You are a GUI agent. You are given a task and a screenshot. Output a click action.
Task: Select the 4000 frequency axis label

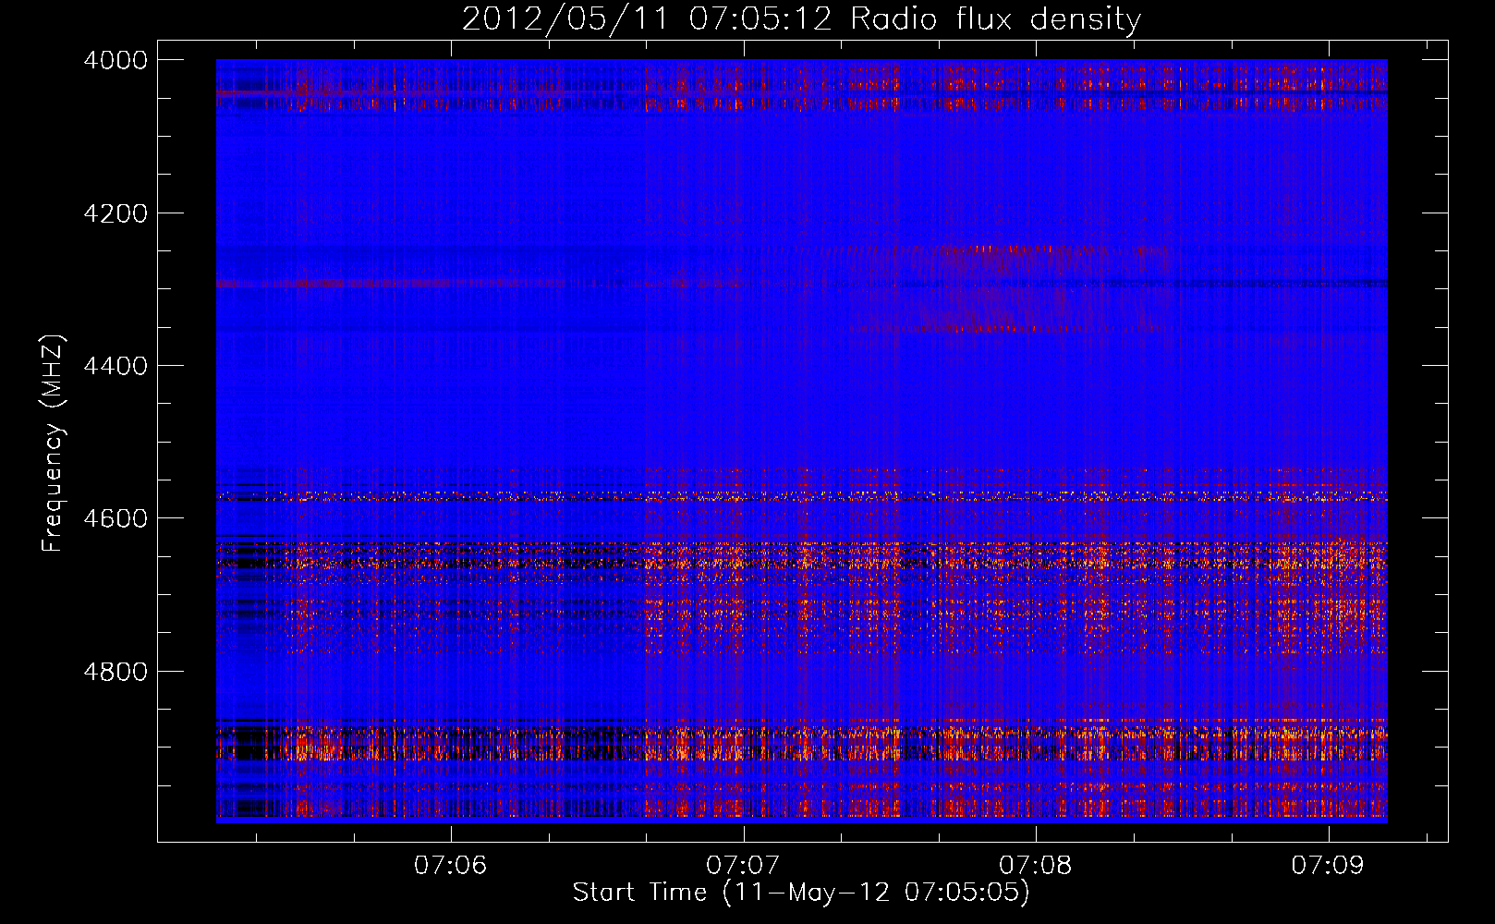click(x=115, y=60)
